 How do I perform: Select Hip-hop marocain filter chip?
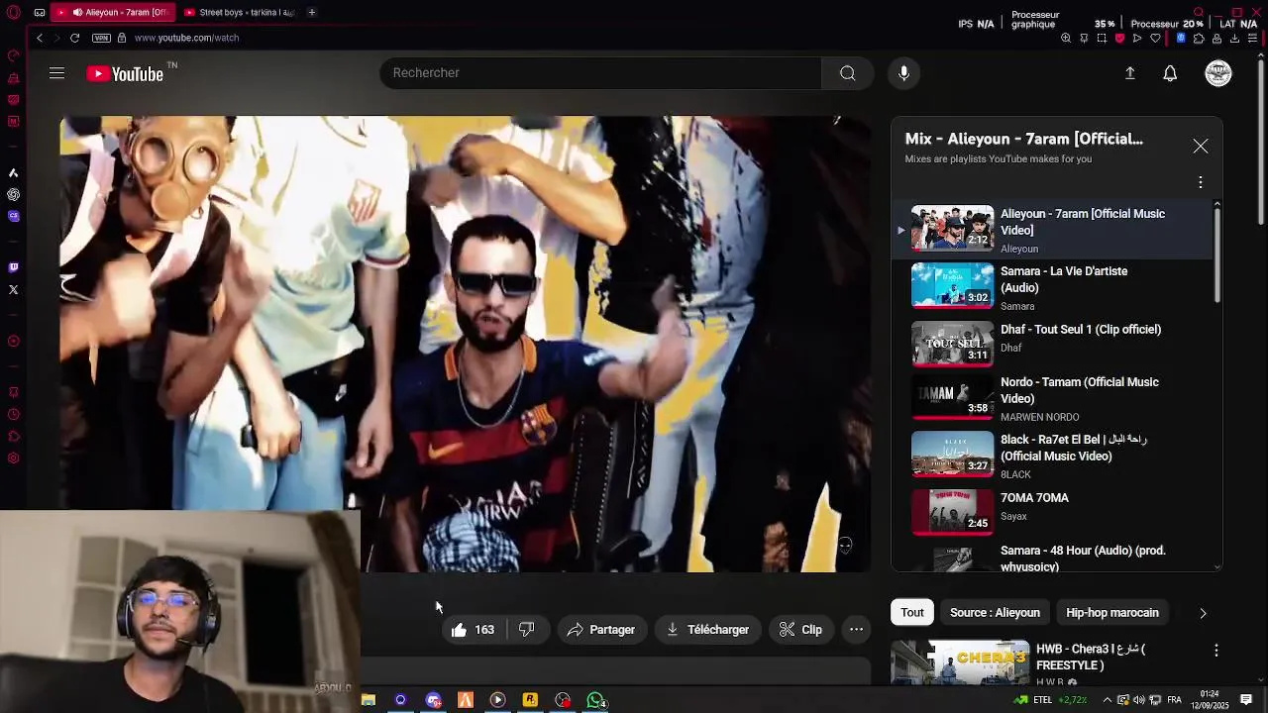(1112, 613)
